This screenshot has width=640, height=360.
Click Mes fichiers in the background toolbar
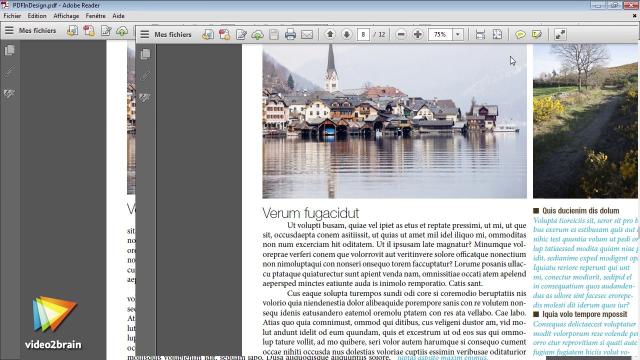37,30
